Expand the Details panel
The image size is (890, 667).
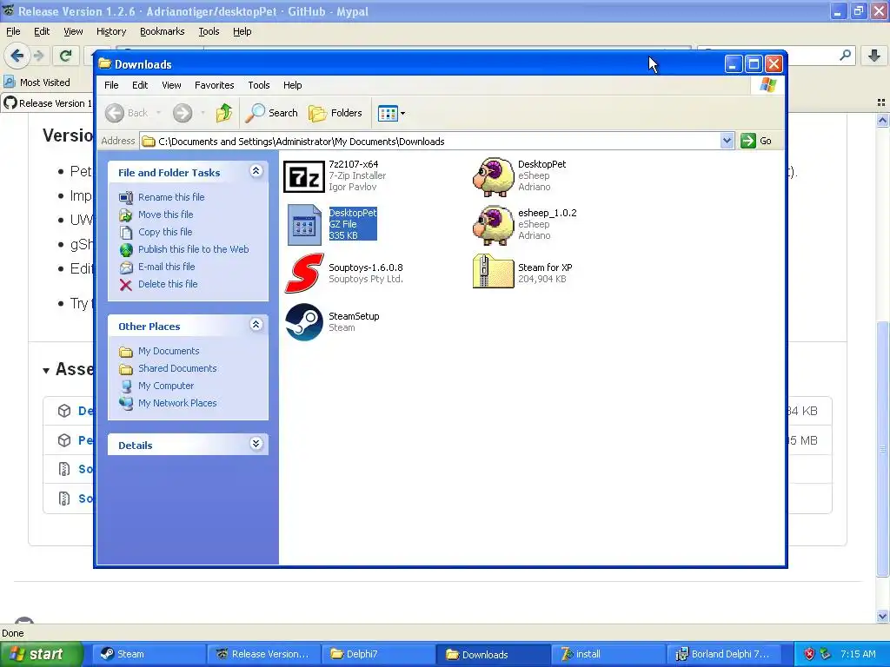coord(256,444)
